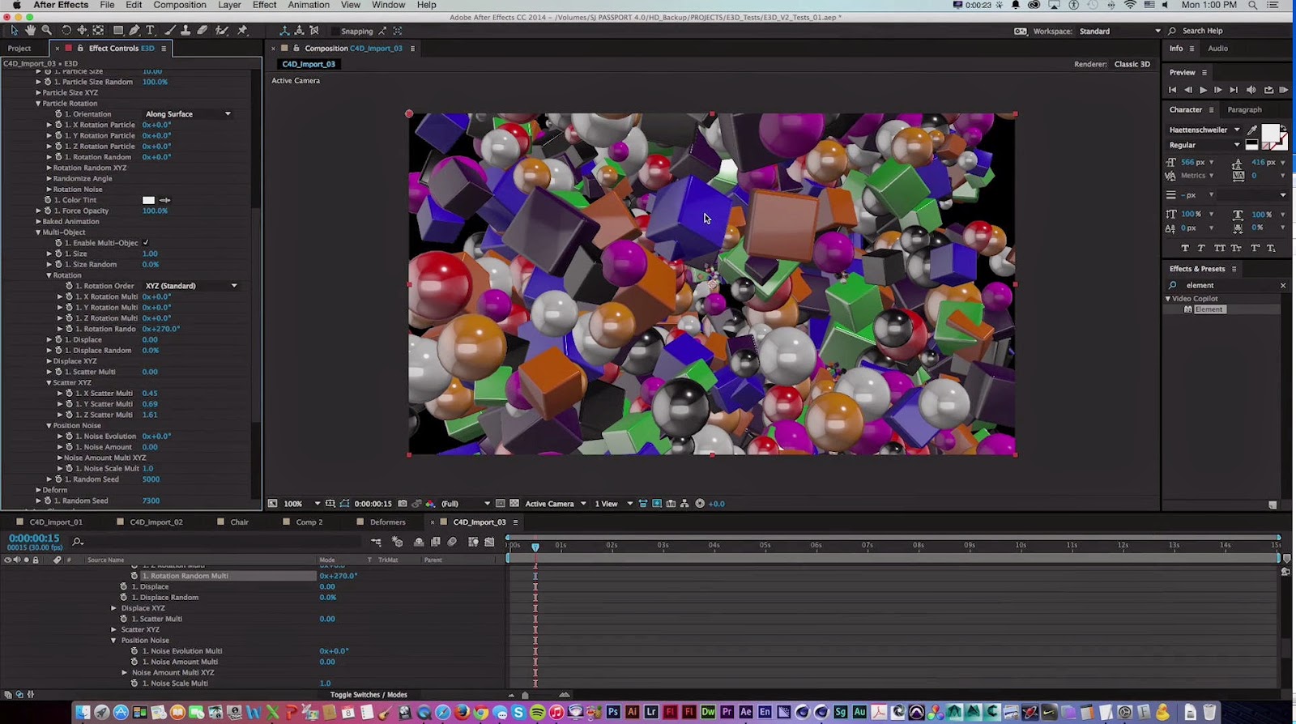Switch to the Project panel tab

[19, 49]
